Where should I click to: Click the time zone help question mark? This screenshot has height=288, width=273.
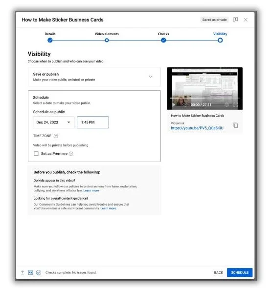point(56,136)
